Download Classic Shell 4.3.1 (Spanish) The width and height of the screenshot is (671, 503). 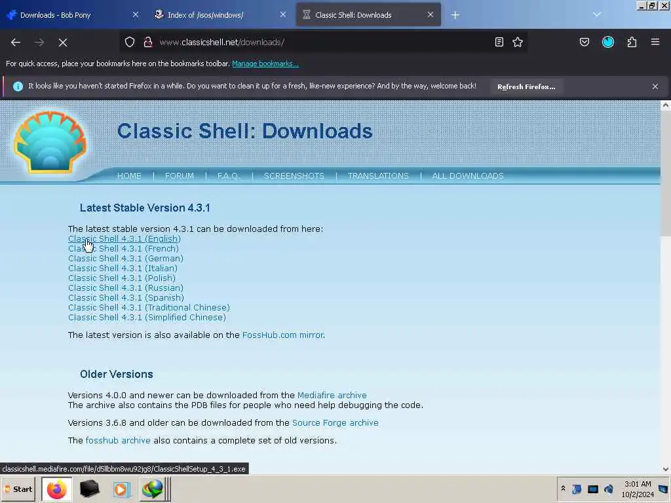(x=126, y=298)
